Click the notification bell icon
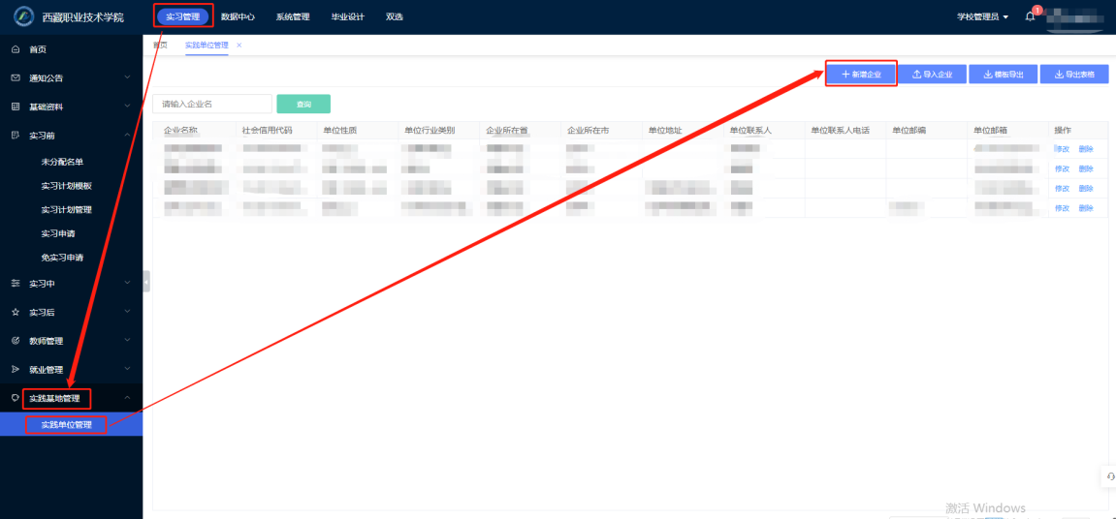Image resolution: width=1116 pixels, height=519 pixels. (x=1031, y=16)
